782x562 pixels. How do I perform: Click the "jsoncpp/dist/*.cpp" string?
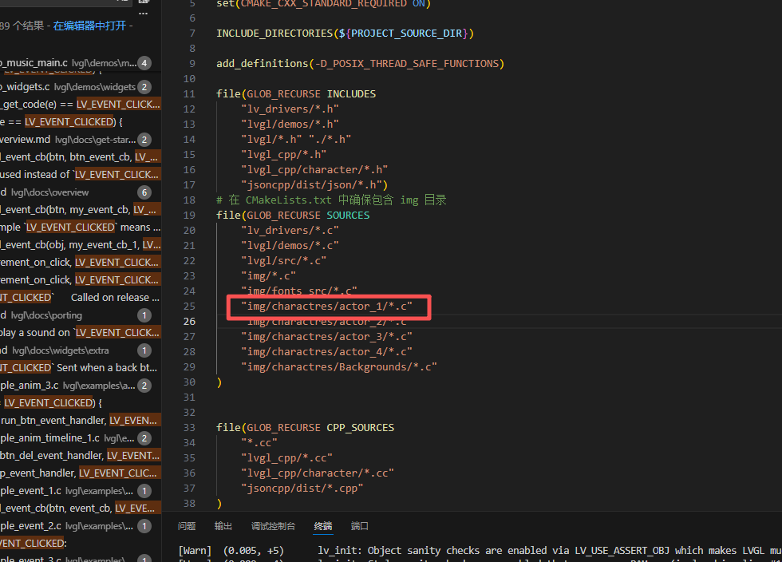click(302, 489)
